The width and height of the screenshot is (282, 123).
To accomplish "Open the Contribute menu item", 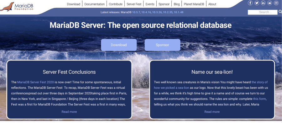I will tap(116, 4).
